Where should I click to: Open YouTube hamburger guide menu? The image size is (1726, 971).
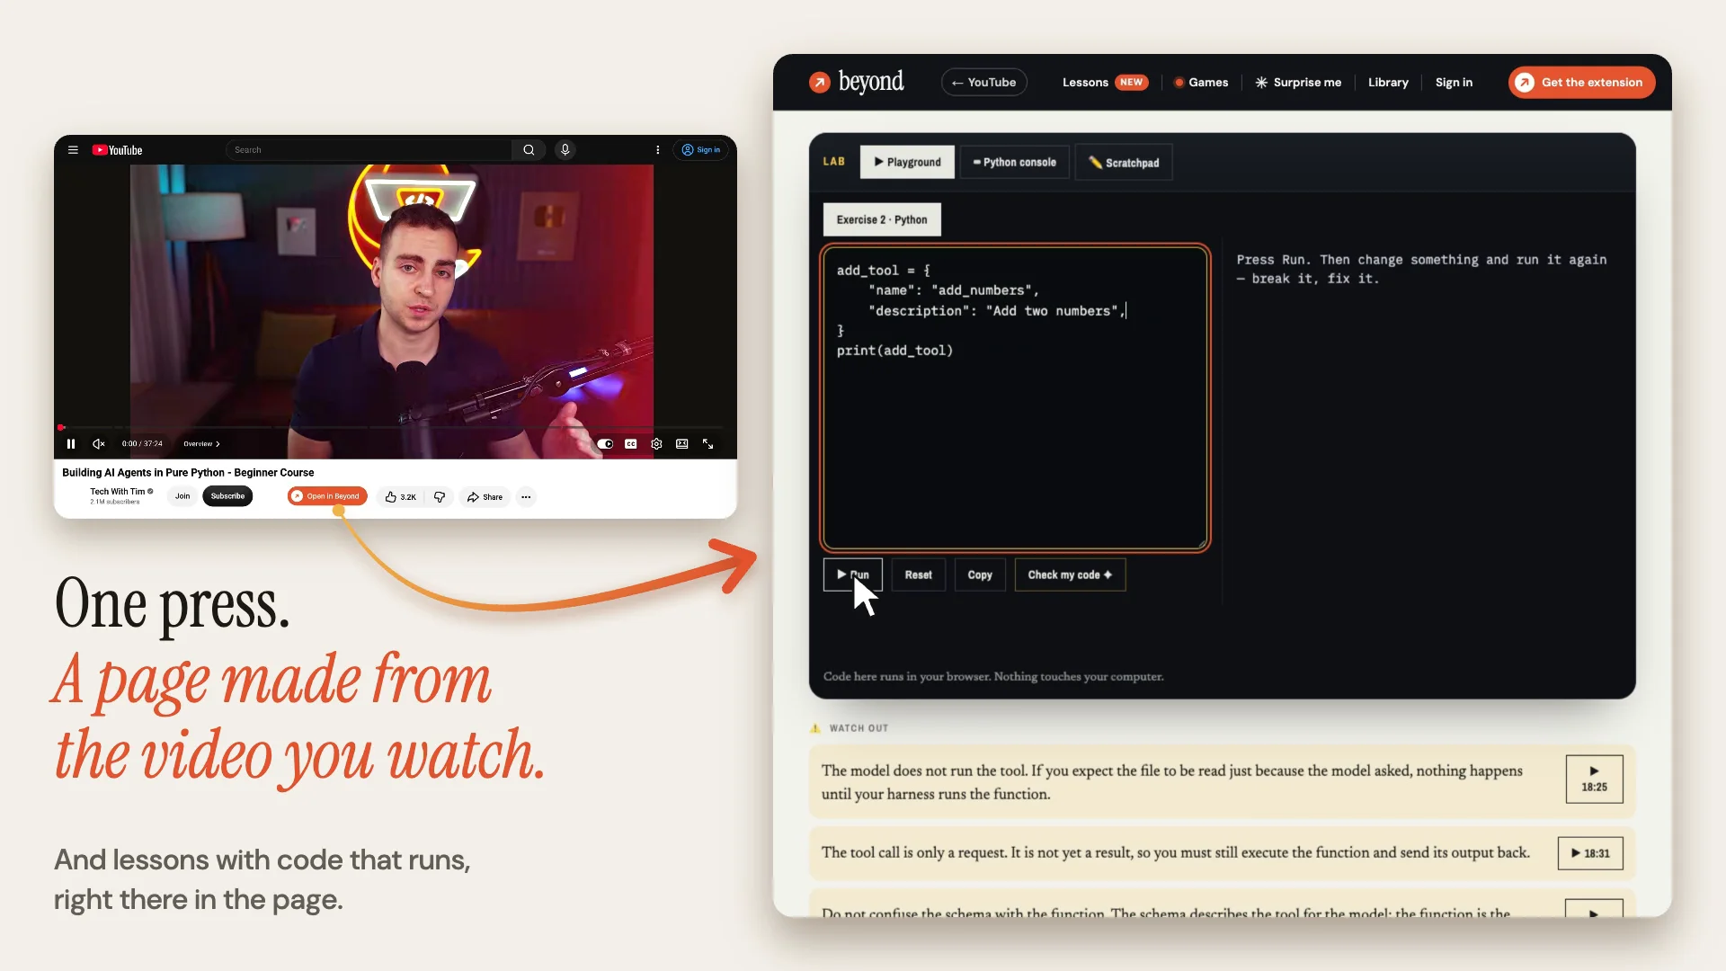73,150
